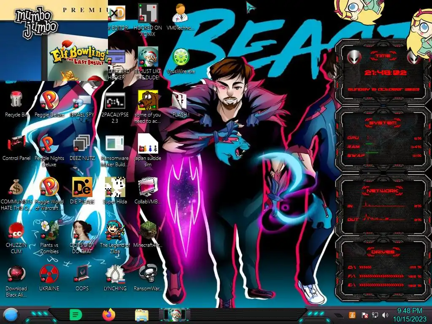Switch to the running Elf Bowling taskbar item
Screen dimensions: 432x324
tap(175, 315)
